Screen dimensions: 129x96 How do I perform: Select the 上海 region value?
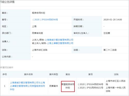[x=34, y=26]
